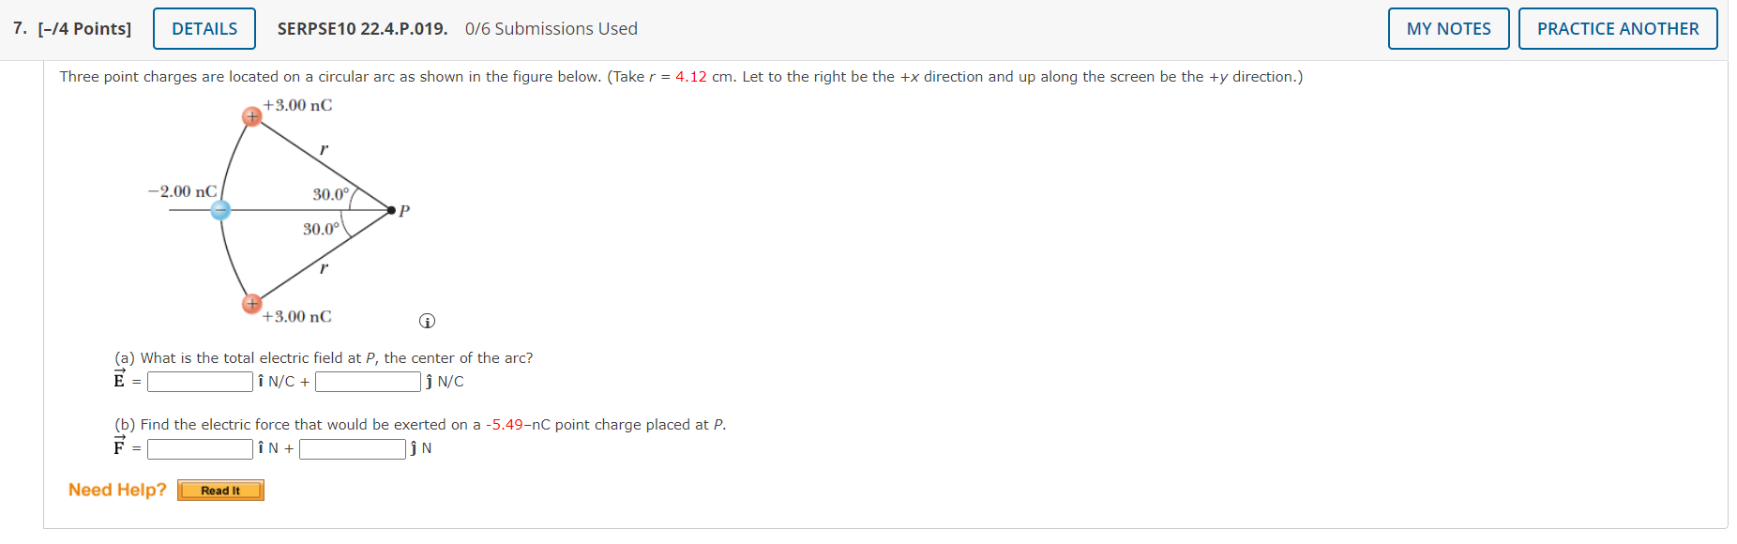Click the î N/C answer field for part (a)
Screen dimensions: 1737x544
[x=200, y=382]
